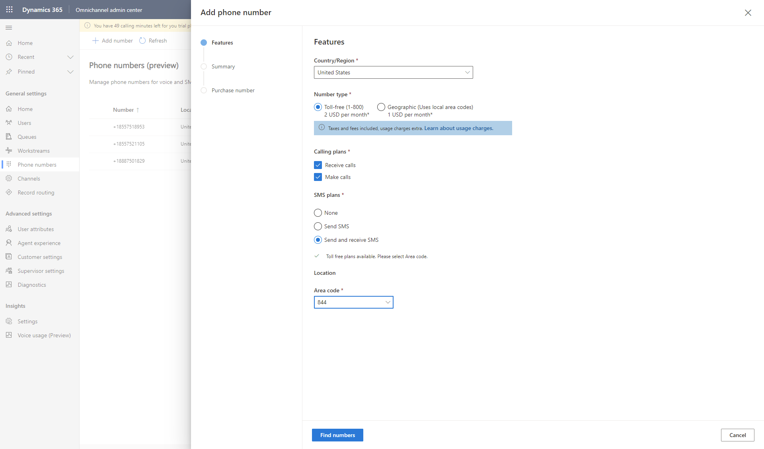
Task: Disable the Make calls checkbox
Action: click(x=318, y=177)
